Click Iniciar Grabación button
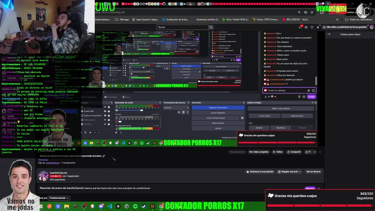Screen dimensions: 375x211 tap(218, 113)
